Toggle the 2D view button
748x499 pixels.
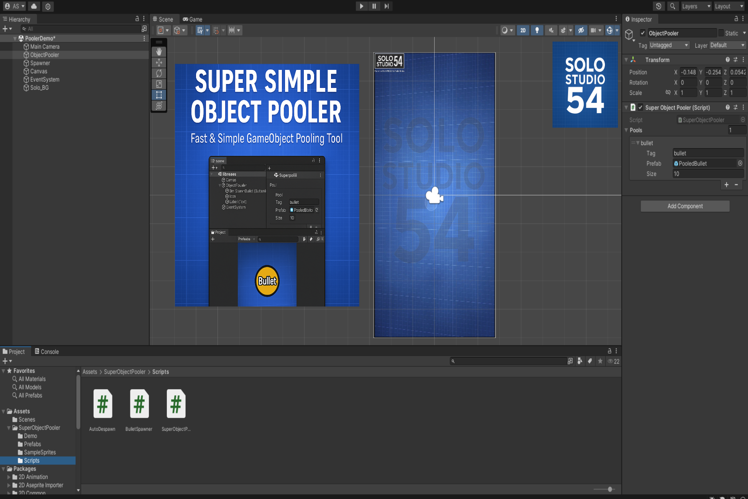(x=523, y=30)
